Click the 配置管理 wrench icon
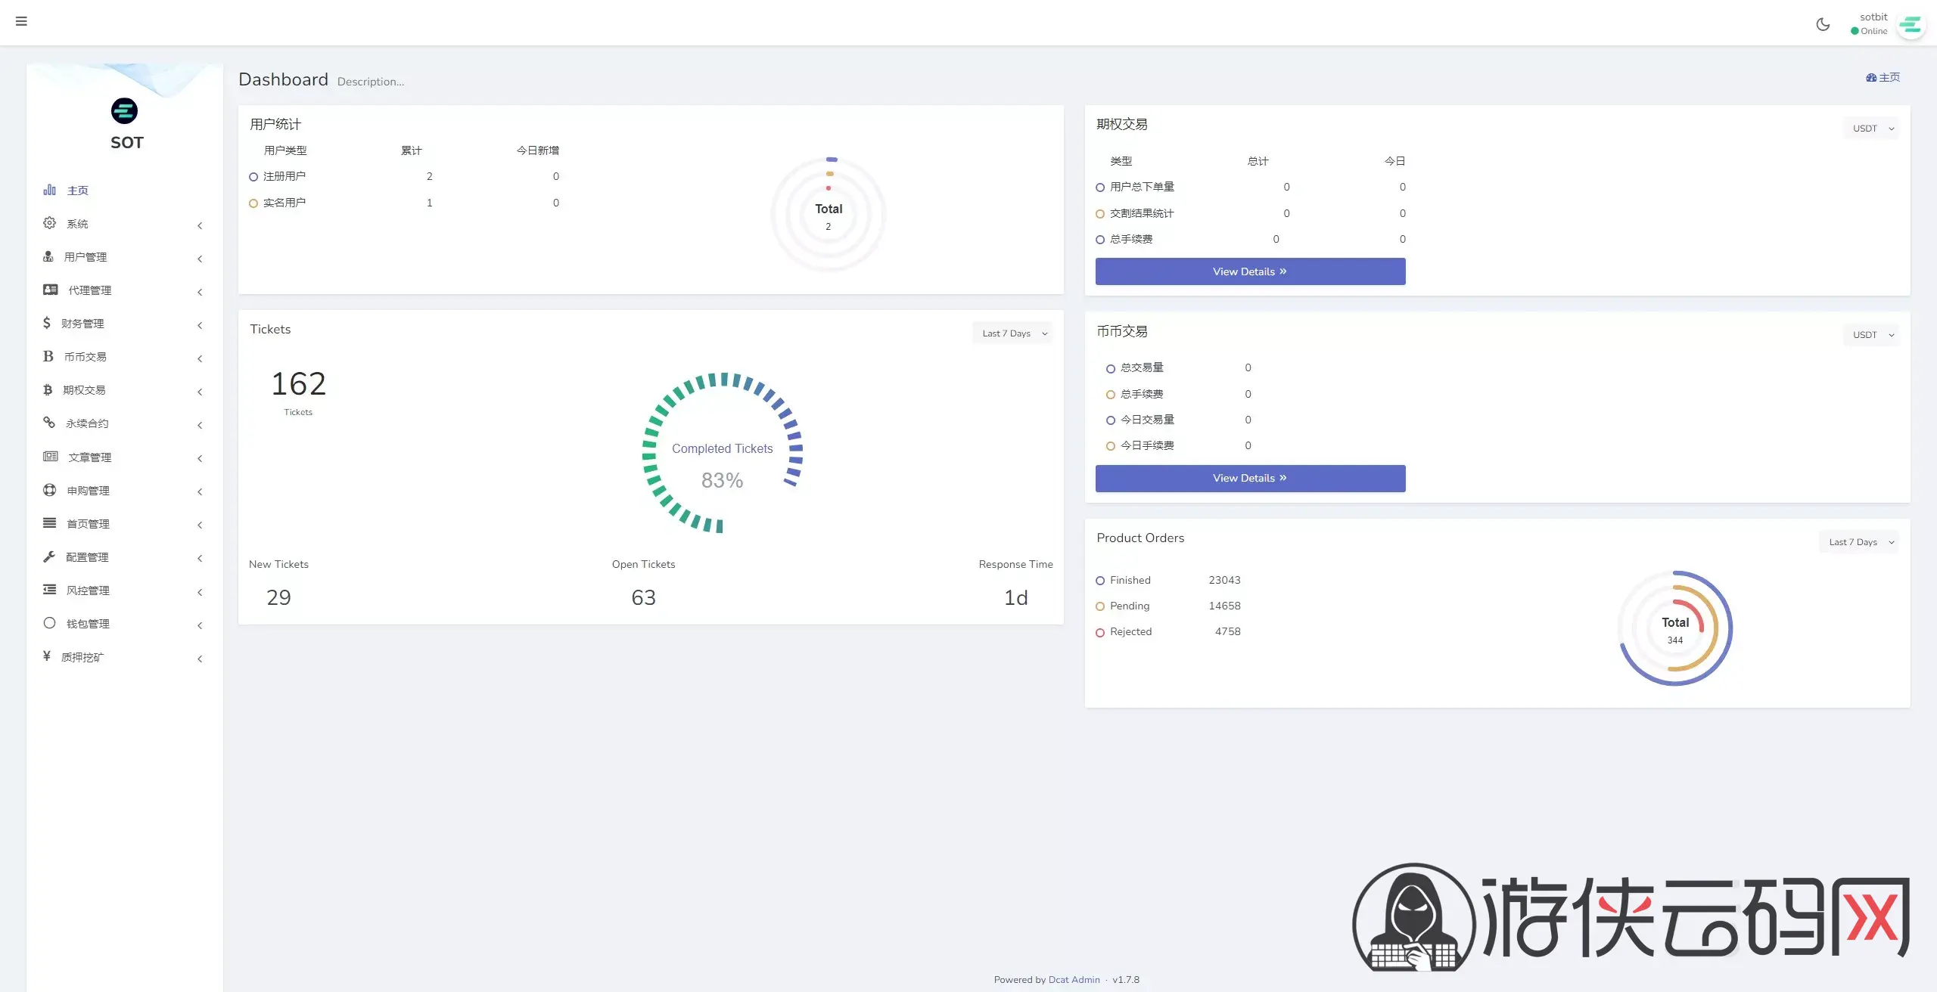The width and height of the screenshot is (1937, 992). pos(49,556)
